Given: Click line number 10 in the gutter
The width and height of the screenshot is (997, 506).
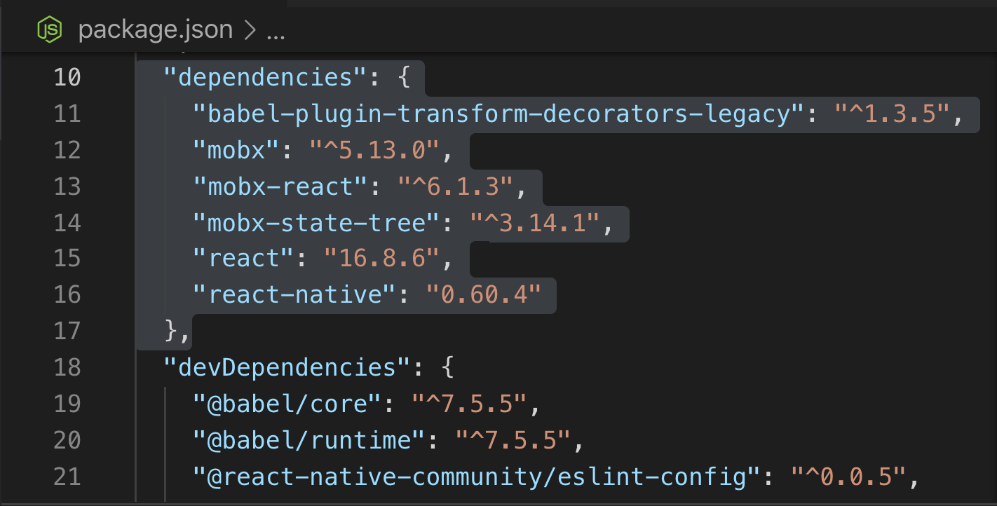Looking at the screenshot, I should pyautogui.click(x=67, y=77).
